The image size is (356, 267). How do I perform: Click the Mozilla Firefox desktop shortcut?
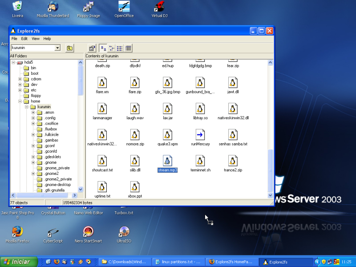click(x=17, y=235)
